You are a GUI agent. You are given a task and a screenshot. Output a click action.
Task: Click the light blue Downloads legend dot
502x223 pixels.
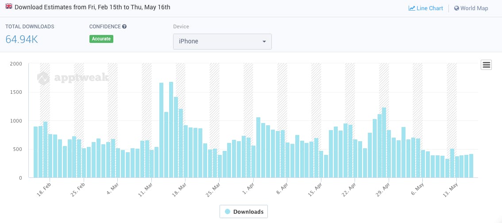point(228,211)
